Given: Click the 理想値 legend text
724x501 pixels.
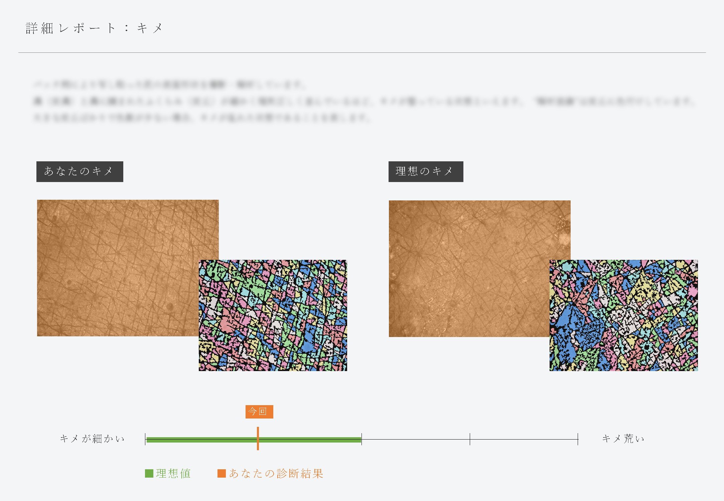Looking at the screenshot, I should point(173,473).
